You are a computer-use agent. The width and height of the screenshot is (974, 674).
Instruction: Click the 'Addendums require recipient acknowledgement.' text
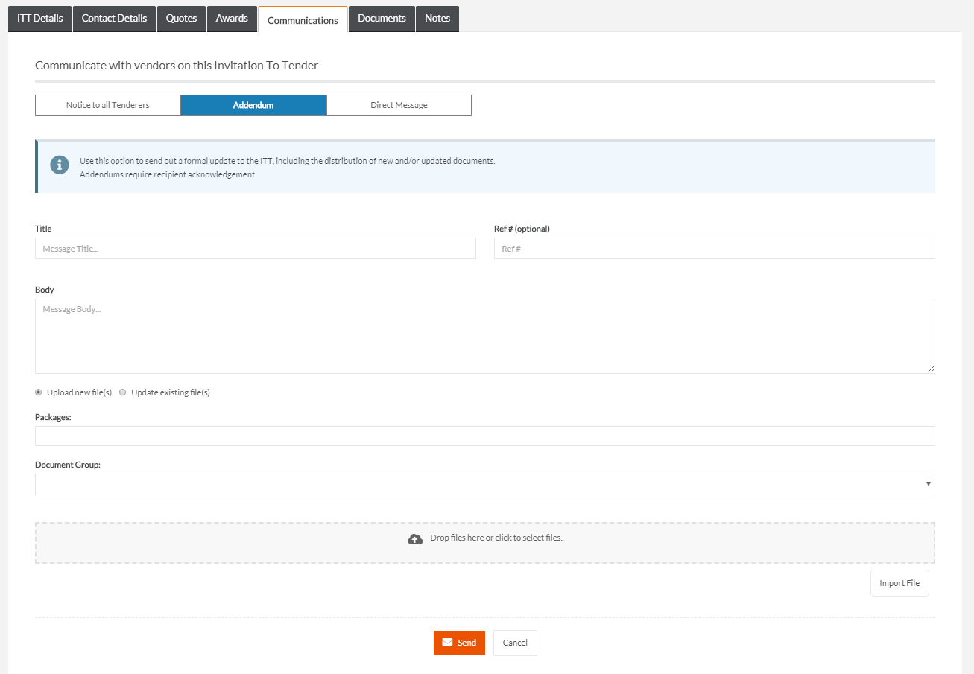[168, 174]
